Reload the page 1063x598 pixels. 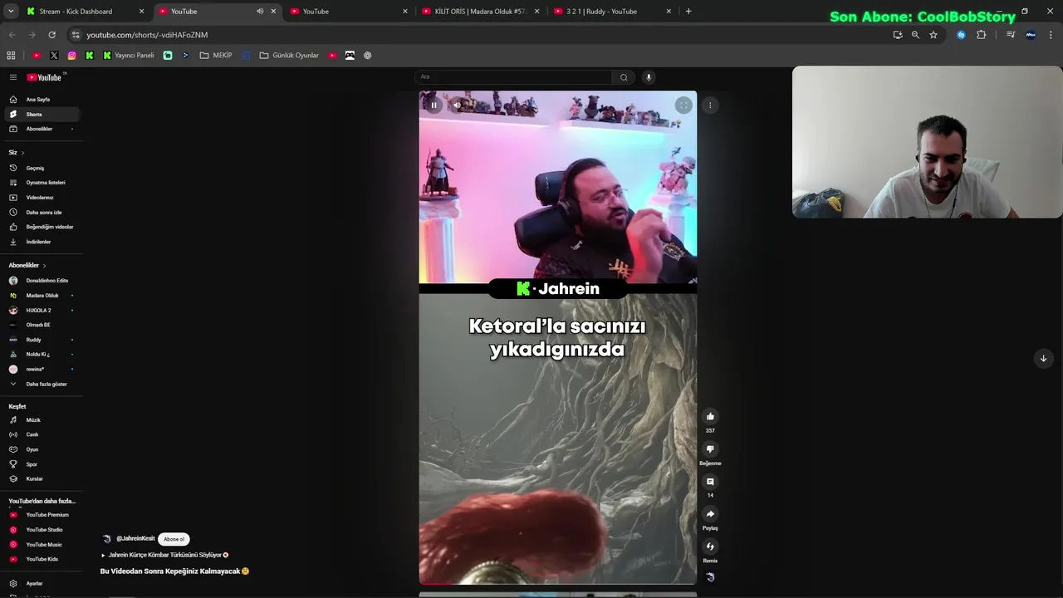(x=51, y=35)
